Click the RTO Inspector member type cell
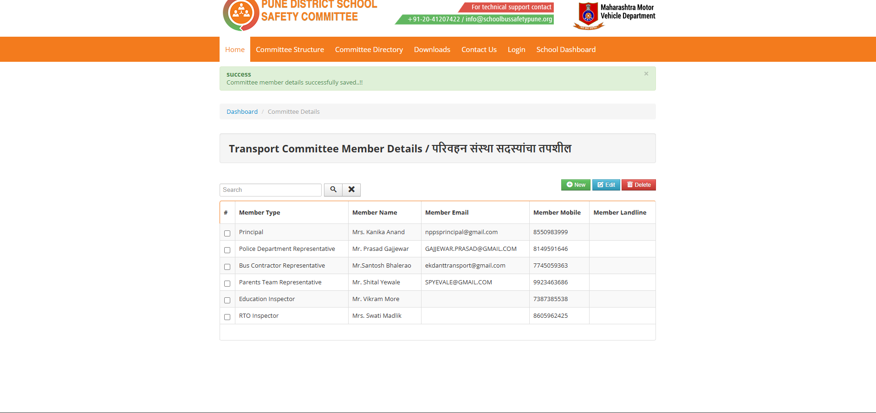The image size is (876, 413). tap(292, 315)
